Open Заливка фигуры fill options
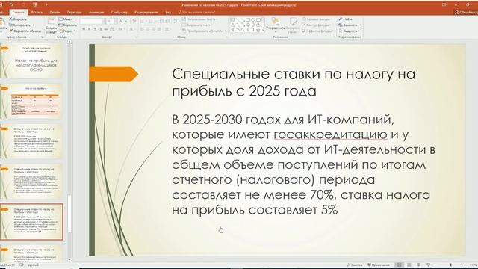 (x=317, y=19)
